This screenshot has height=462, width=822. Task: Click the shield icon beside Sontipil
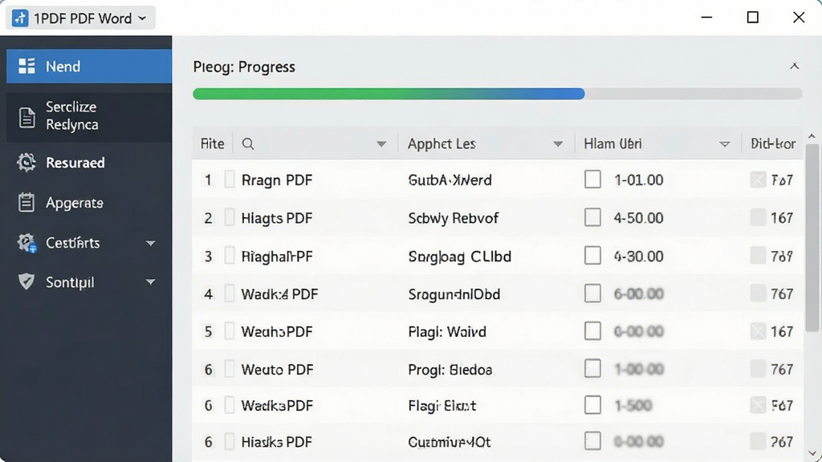(26, 282)
